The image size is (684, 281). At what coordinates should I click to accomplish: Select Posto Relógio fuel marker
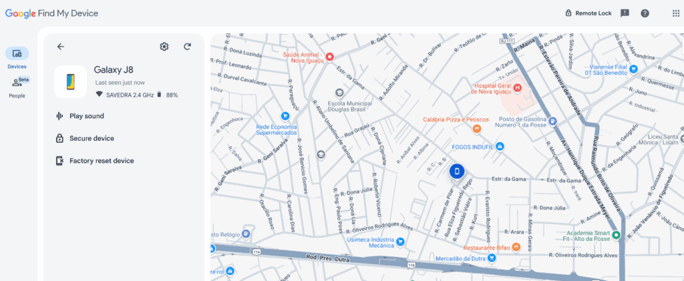(246, 233)
